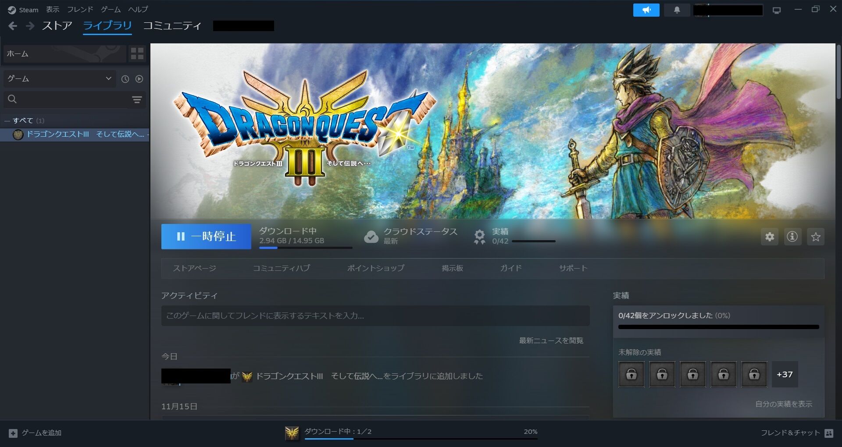This screenshot has height=447, width=842.
Task: Go to the ストア tab
Action: click(57, 26)
